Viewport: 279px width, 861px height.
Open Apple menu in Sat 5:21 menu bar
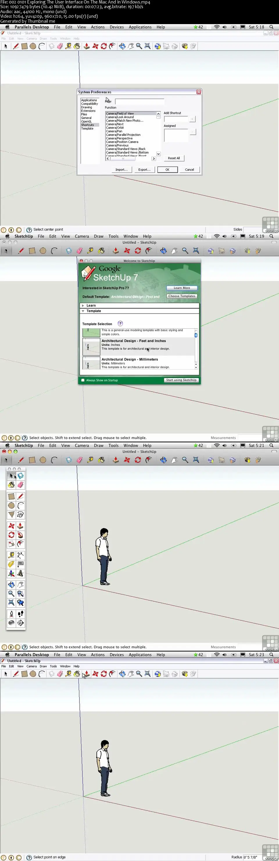[x=7, y=445]
